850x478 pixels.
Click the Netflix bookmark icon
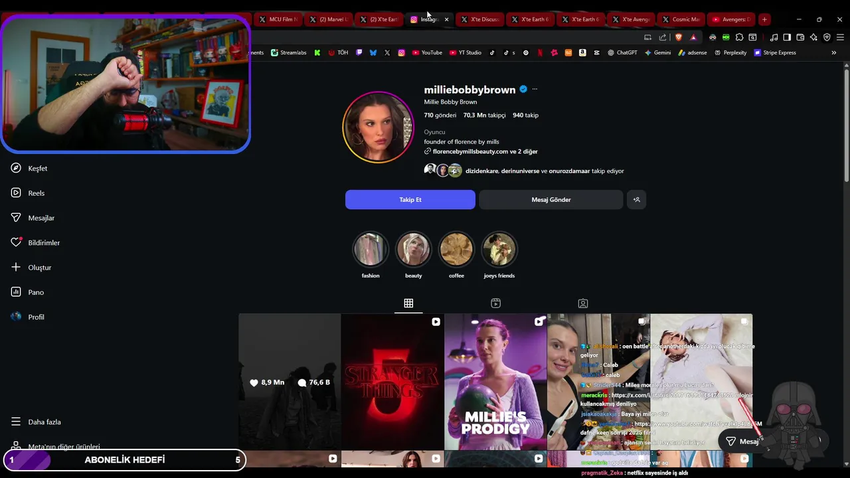tap(540, 52)
